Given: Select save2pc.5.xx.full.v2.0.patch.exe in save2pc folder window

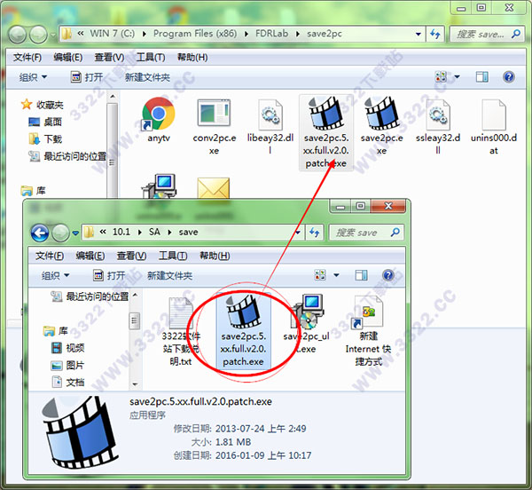Looking at the screenshot, I should tap(326, 132).
